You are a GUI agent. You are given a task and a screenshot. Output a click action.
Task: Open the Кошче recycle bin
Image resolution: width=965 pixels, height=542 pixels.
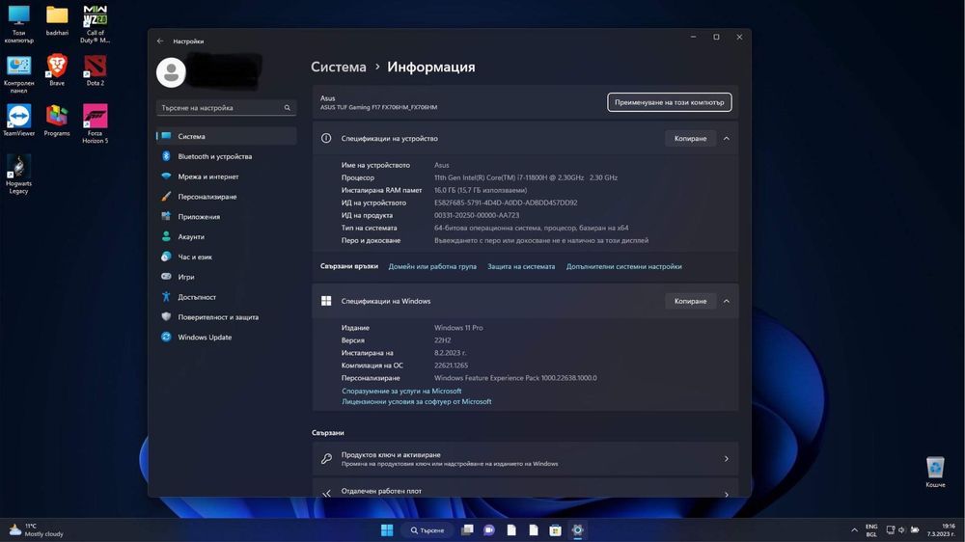tap(935, 472)
